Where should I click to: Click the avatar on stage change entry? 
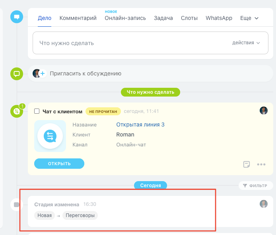pos(264,204)
